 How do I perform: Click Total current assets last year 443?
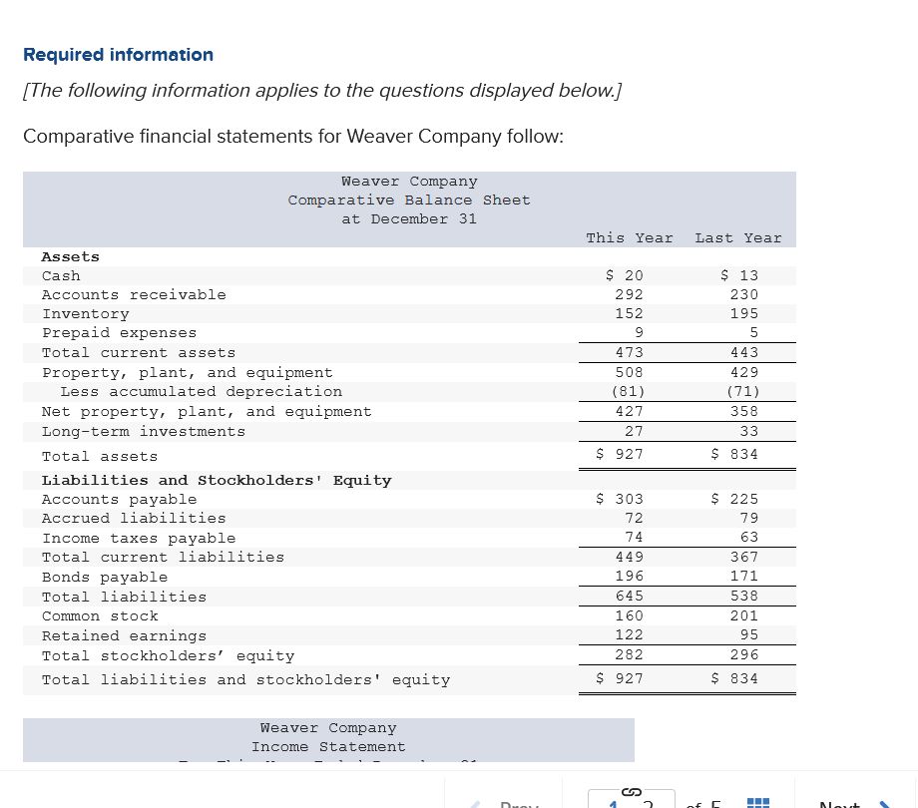(x=744, y=352)
